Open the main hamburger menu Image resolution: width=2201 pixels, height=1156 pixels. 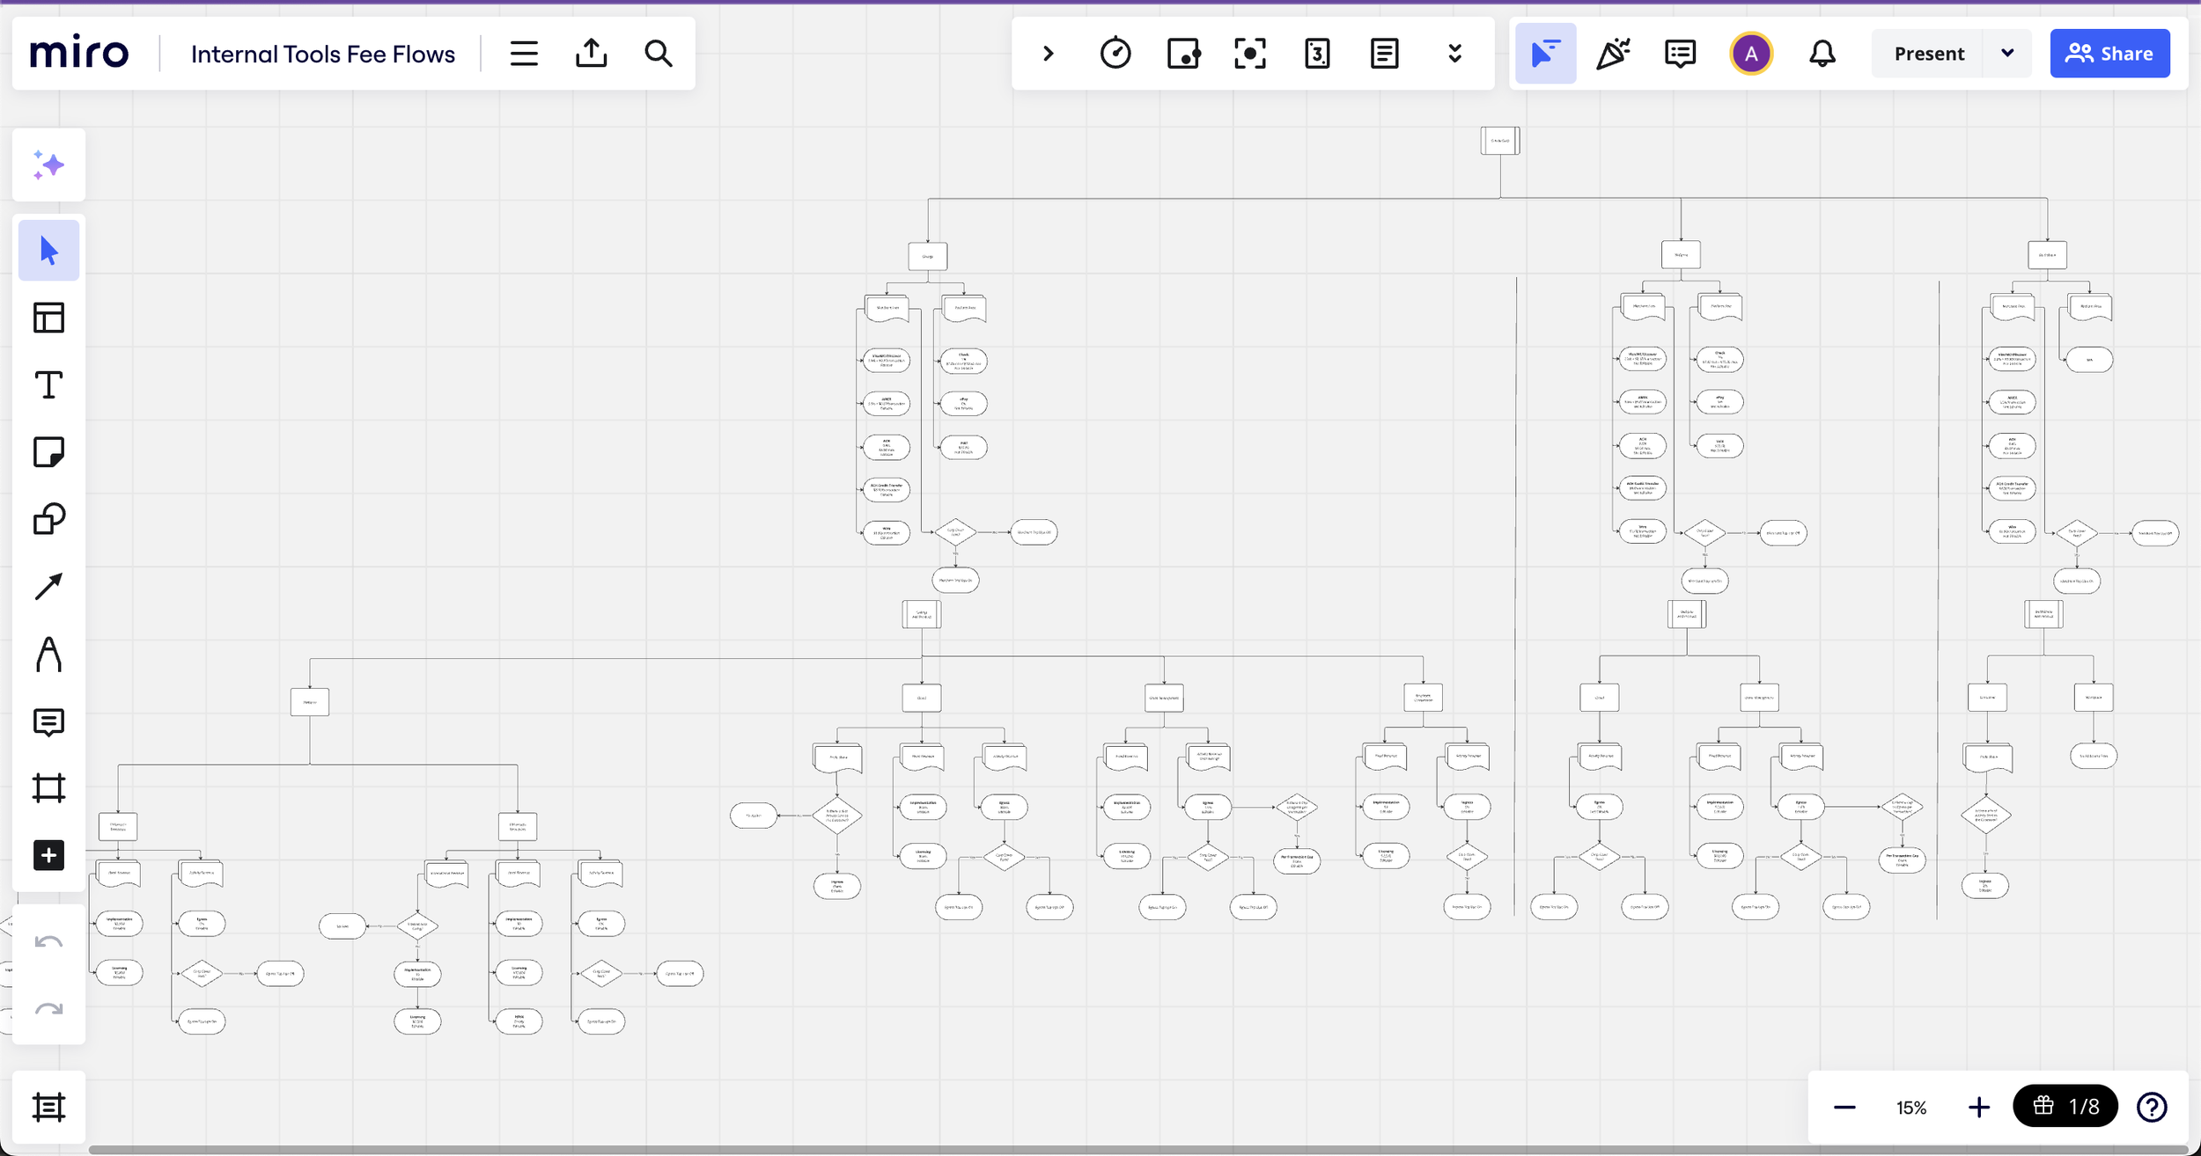524,54
